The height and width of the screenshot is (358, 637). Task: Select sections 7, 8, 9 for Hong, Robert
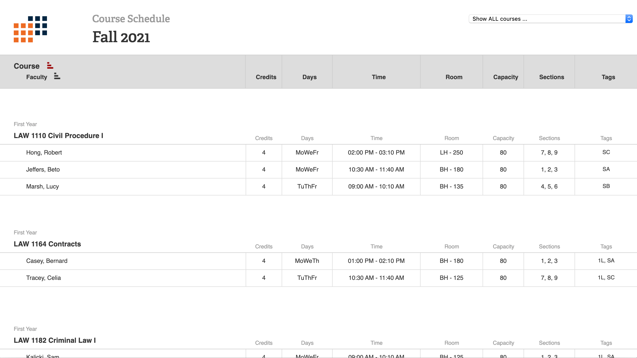tap(549, 153)
